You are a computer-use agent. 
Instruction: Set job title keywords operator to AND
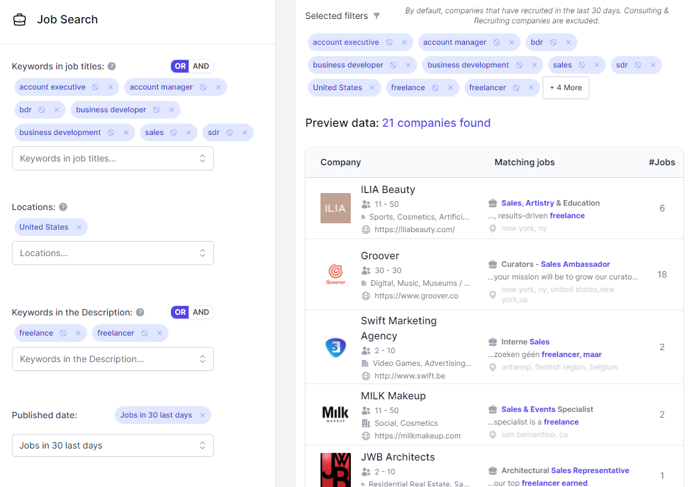201,66
